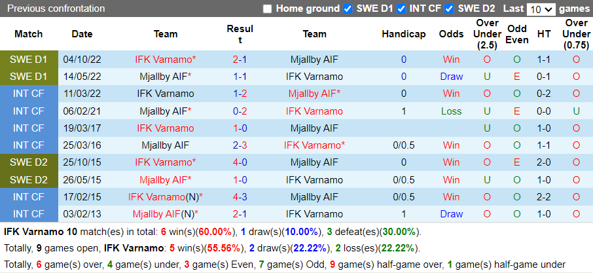
Task: Open the 2-1 result of 04/10/22
Action: [x=240, y=59]
